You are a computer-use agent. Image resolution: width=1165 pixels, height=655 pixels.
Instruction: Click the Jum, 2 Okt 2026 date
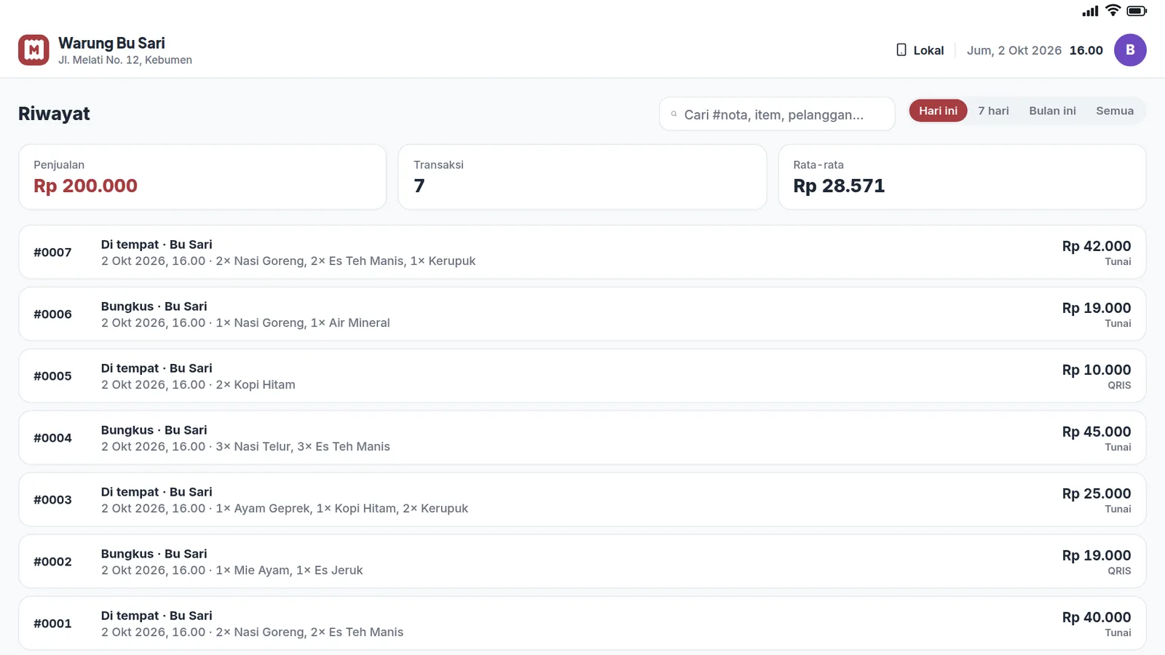(1014, 50)
